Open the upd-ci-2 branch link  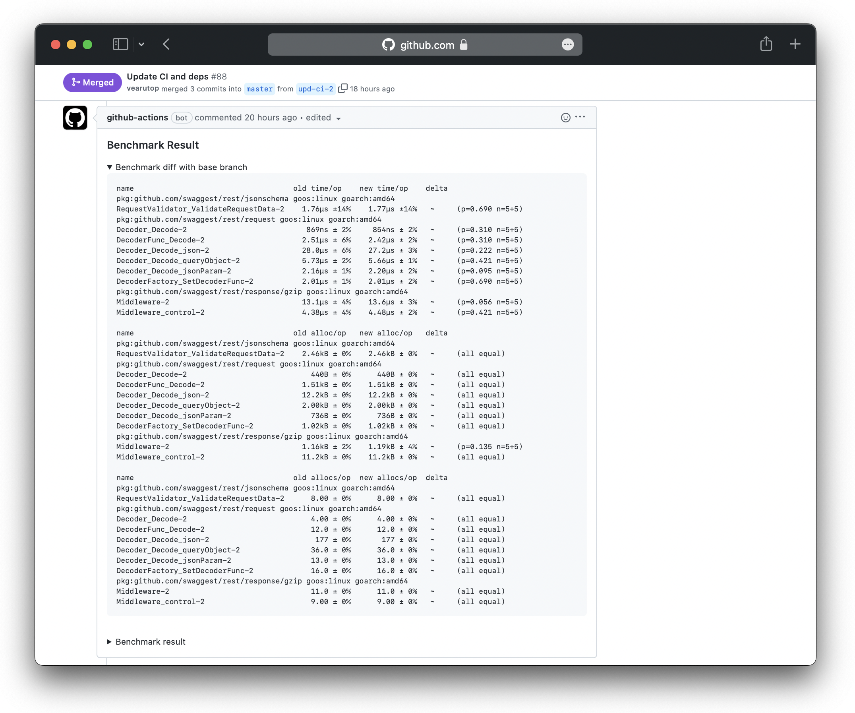tap(315, 89)
